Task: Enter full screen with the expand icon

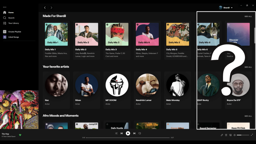Action: (x=252, y=135)
